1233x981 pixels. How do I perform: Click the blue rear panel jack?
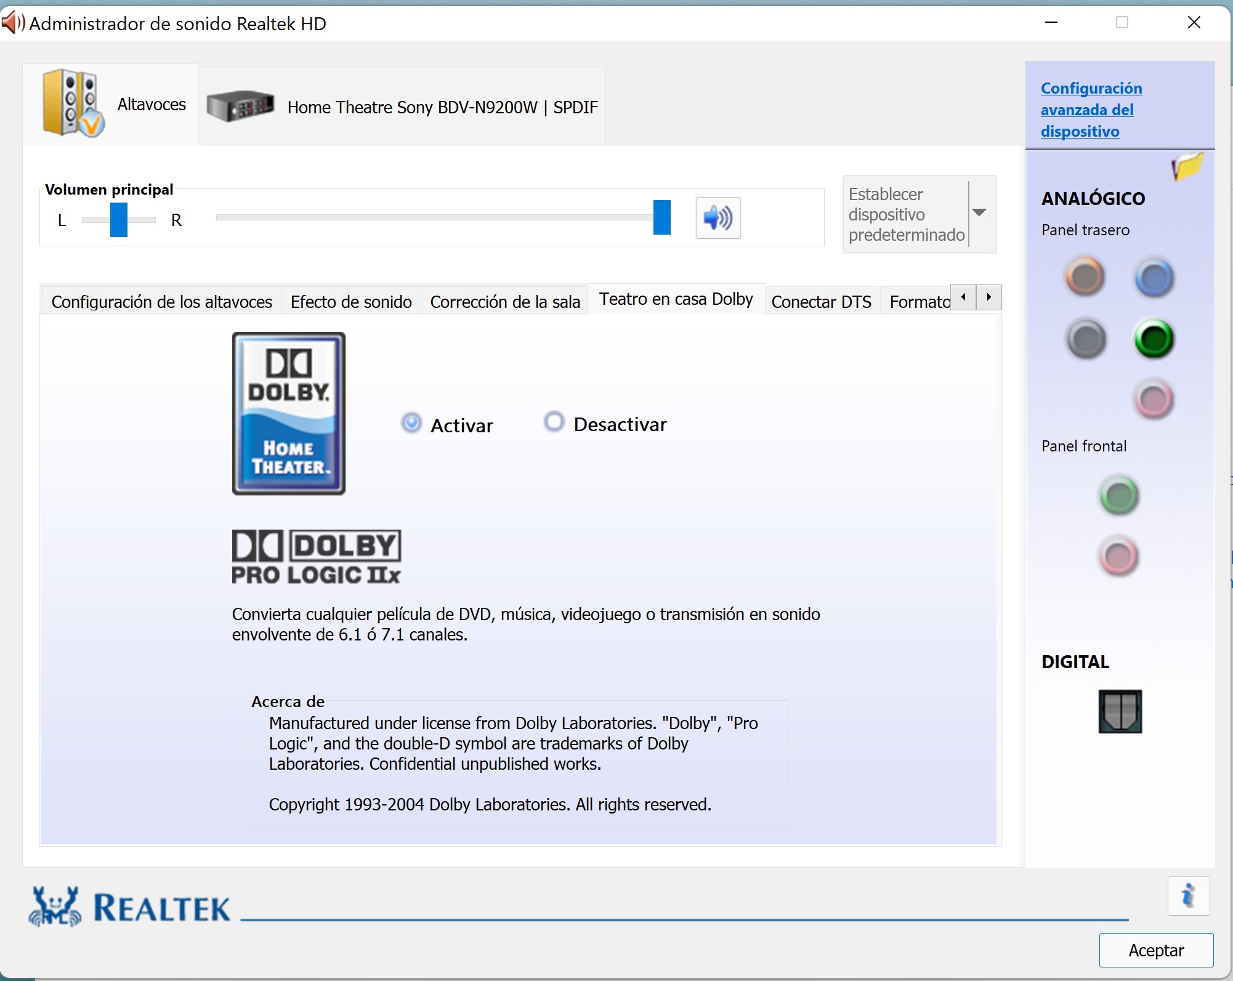[x=1154, y=278]
